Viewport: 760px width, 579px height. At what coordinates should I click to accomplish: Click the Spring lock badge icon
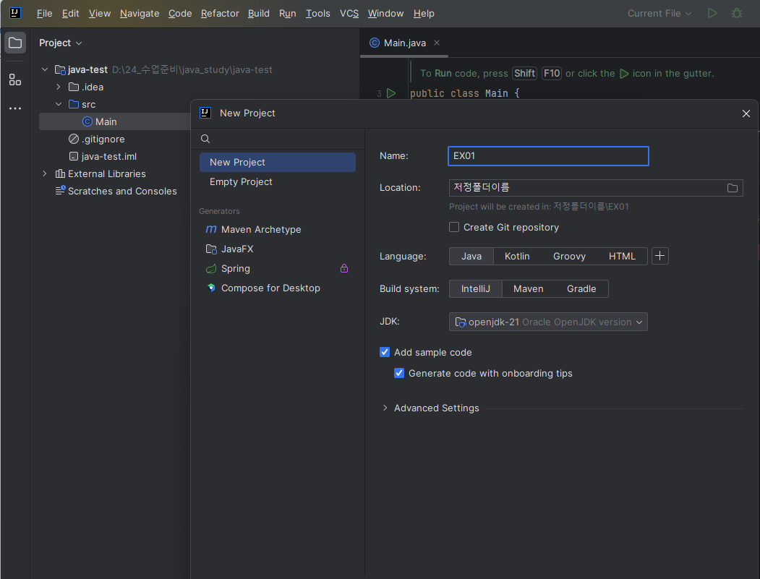coord(344,268)
